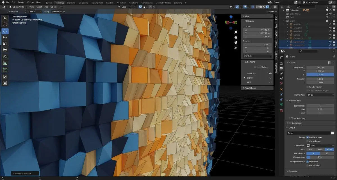Image resolution: width=337 pixels, height=180 pixels.
Task: Toggle camera view with the viewport camera icon
Action: click(236, 43)
